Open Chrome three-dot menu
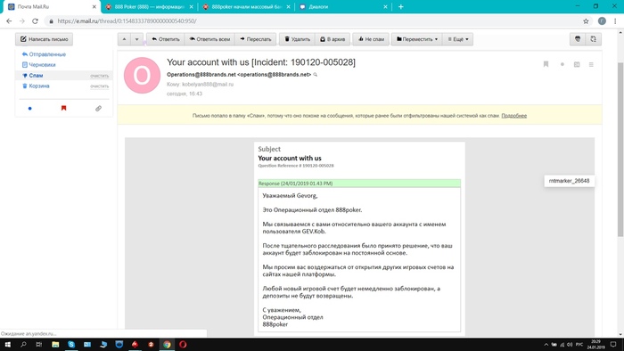624x351 pixels. click(615, 21)
